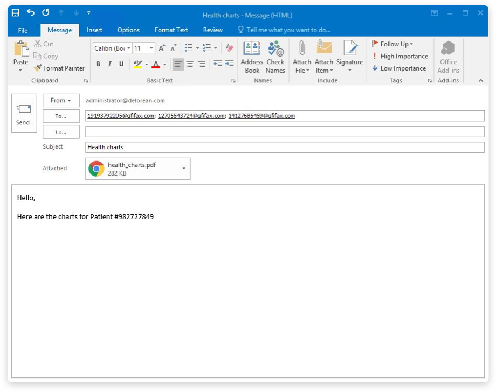Increase the paragraph indent
This screenshot has height=392, width=496.
229,64
